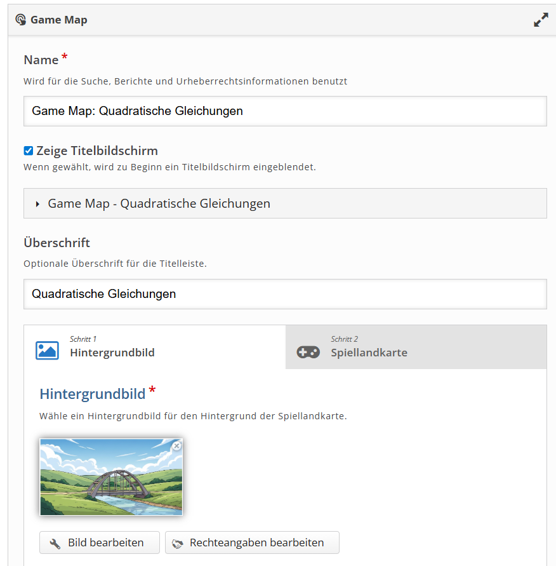The width and height of the screenshot is (556, 566).
Task: Select the Hintergrundbild tab
Action: pyautogui.click(x=155, y=347)
